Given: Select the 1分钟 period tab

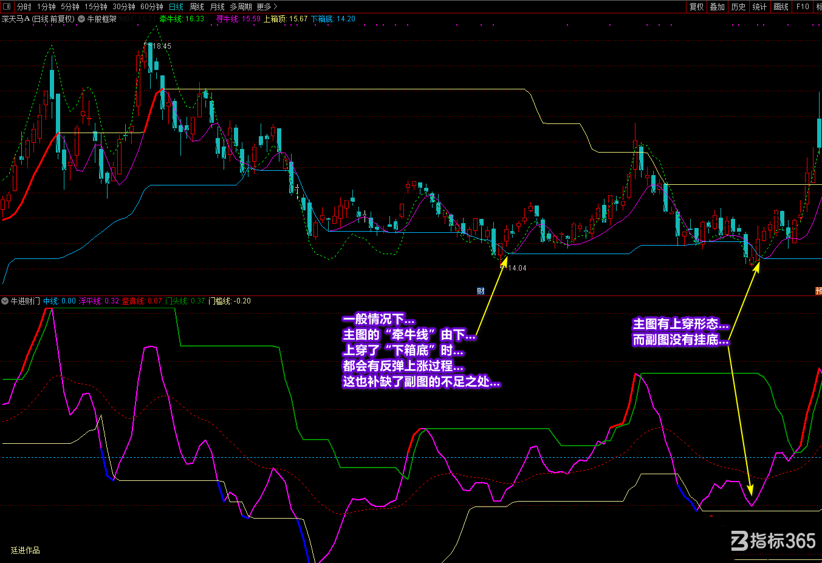Looking at the screenshot, I should 46,7.
